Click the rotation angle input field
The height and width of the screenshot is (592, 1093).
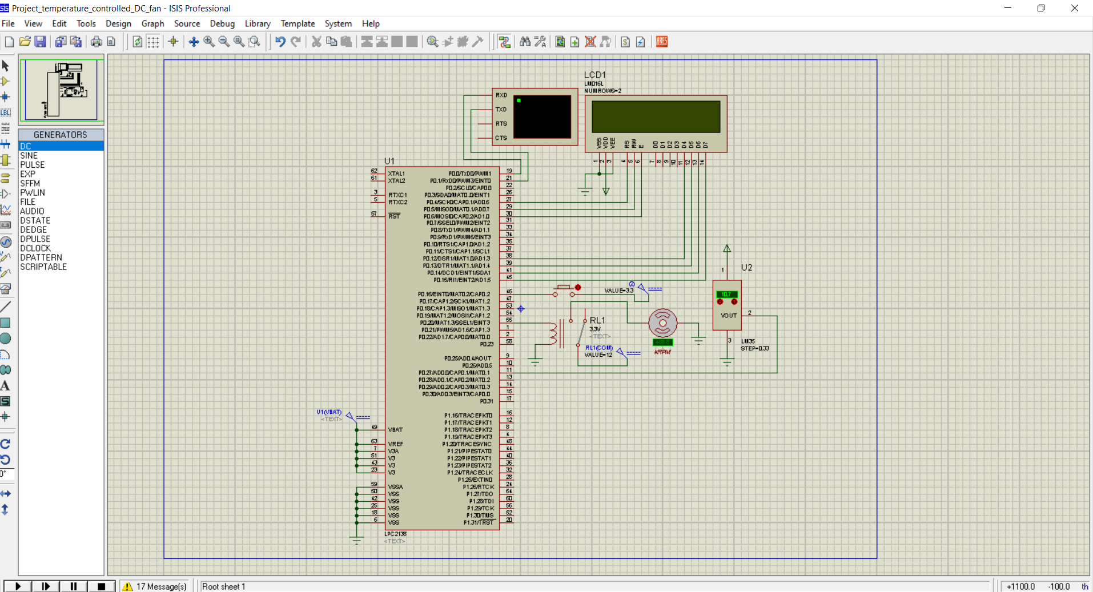click(x=7, y=474)
